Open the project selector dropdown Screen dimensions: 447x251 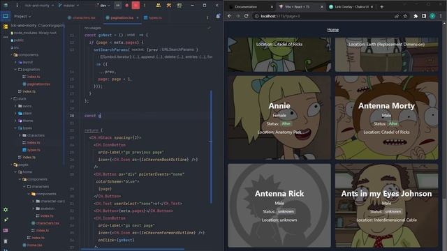point(39,5)
